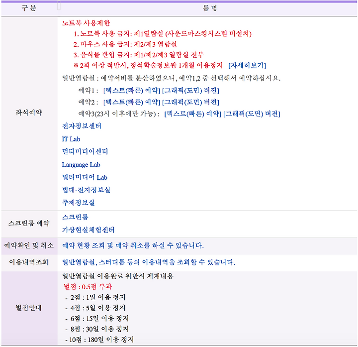Click the 노트북 사용제한 heading

86,23
